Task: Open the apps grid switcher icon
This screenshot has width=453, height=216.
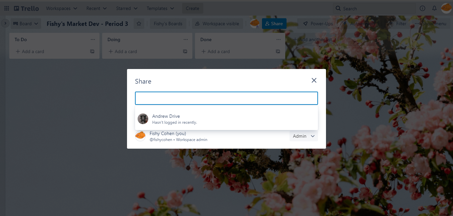Action: coord(7,8)
